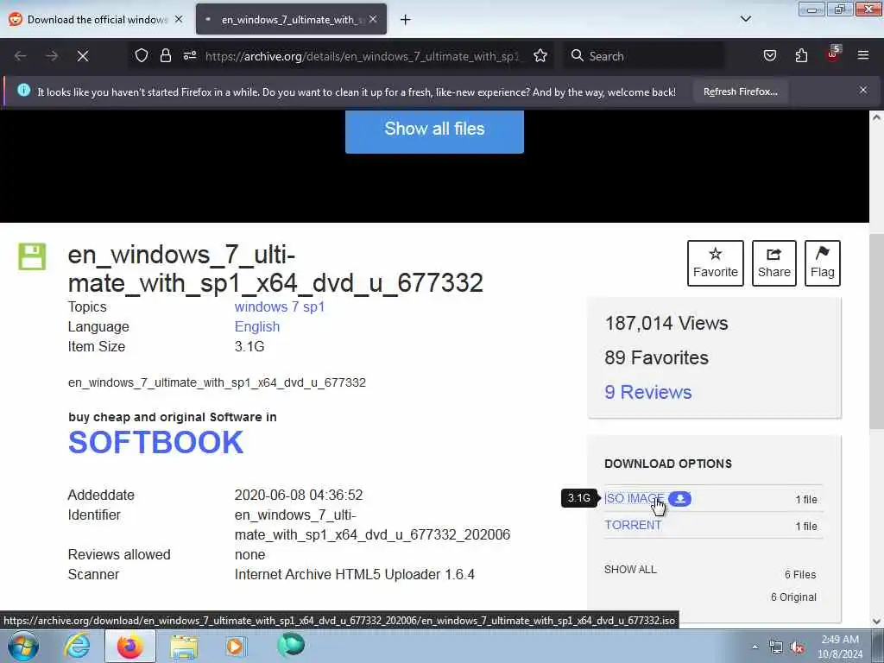Viewport: 884px width, 663px height.
Task: Open the 'windows 7 sp1' topic link
Action: (x=280, y=306)
